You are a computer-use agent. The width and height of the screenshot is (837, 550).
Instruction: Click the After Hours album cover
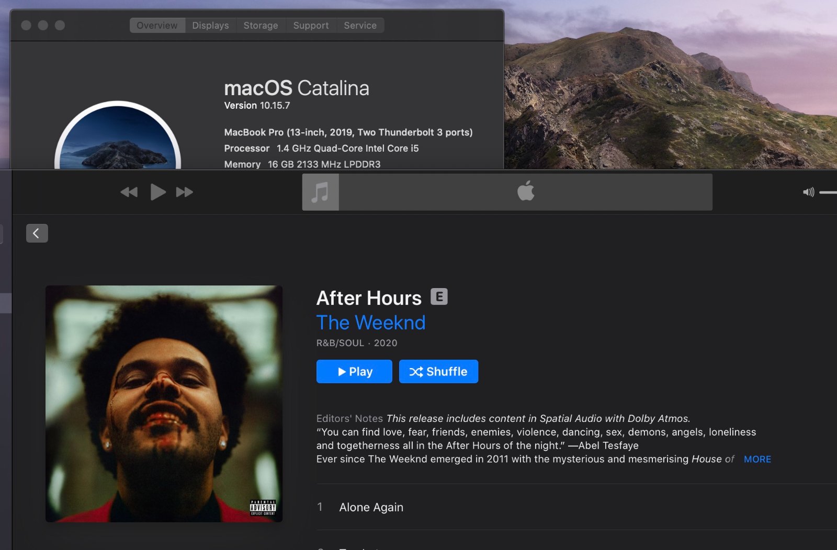coord(164,404)
